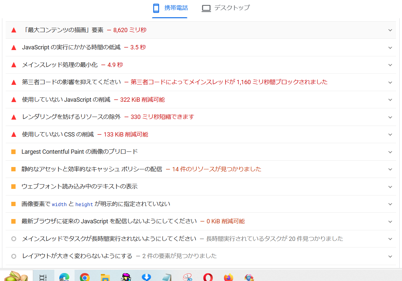Open 使用していない JavaScript の削減 audit
The width and height of the screenshot is (402, 281).
pyautogui.click(x=66, y=100)
